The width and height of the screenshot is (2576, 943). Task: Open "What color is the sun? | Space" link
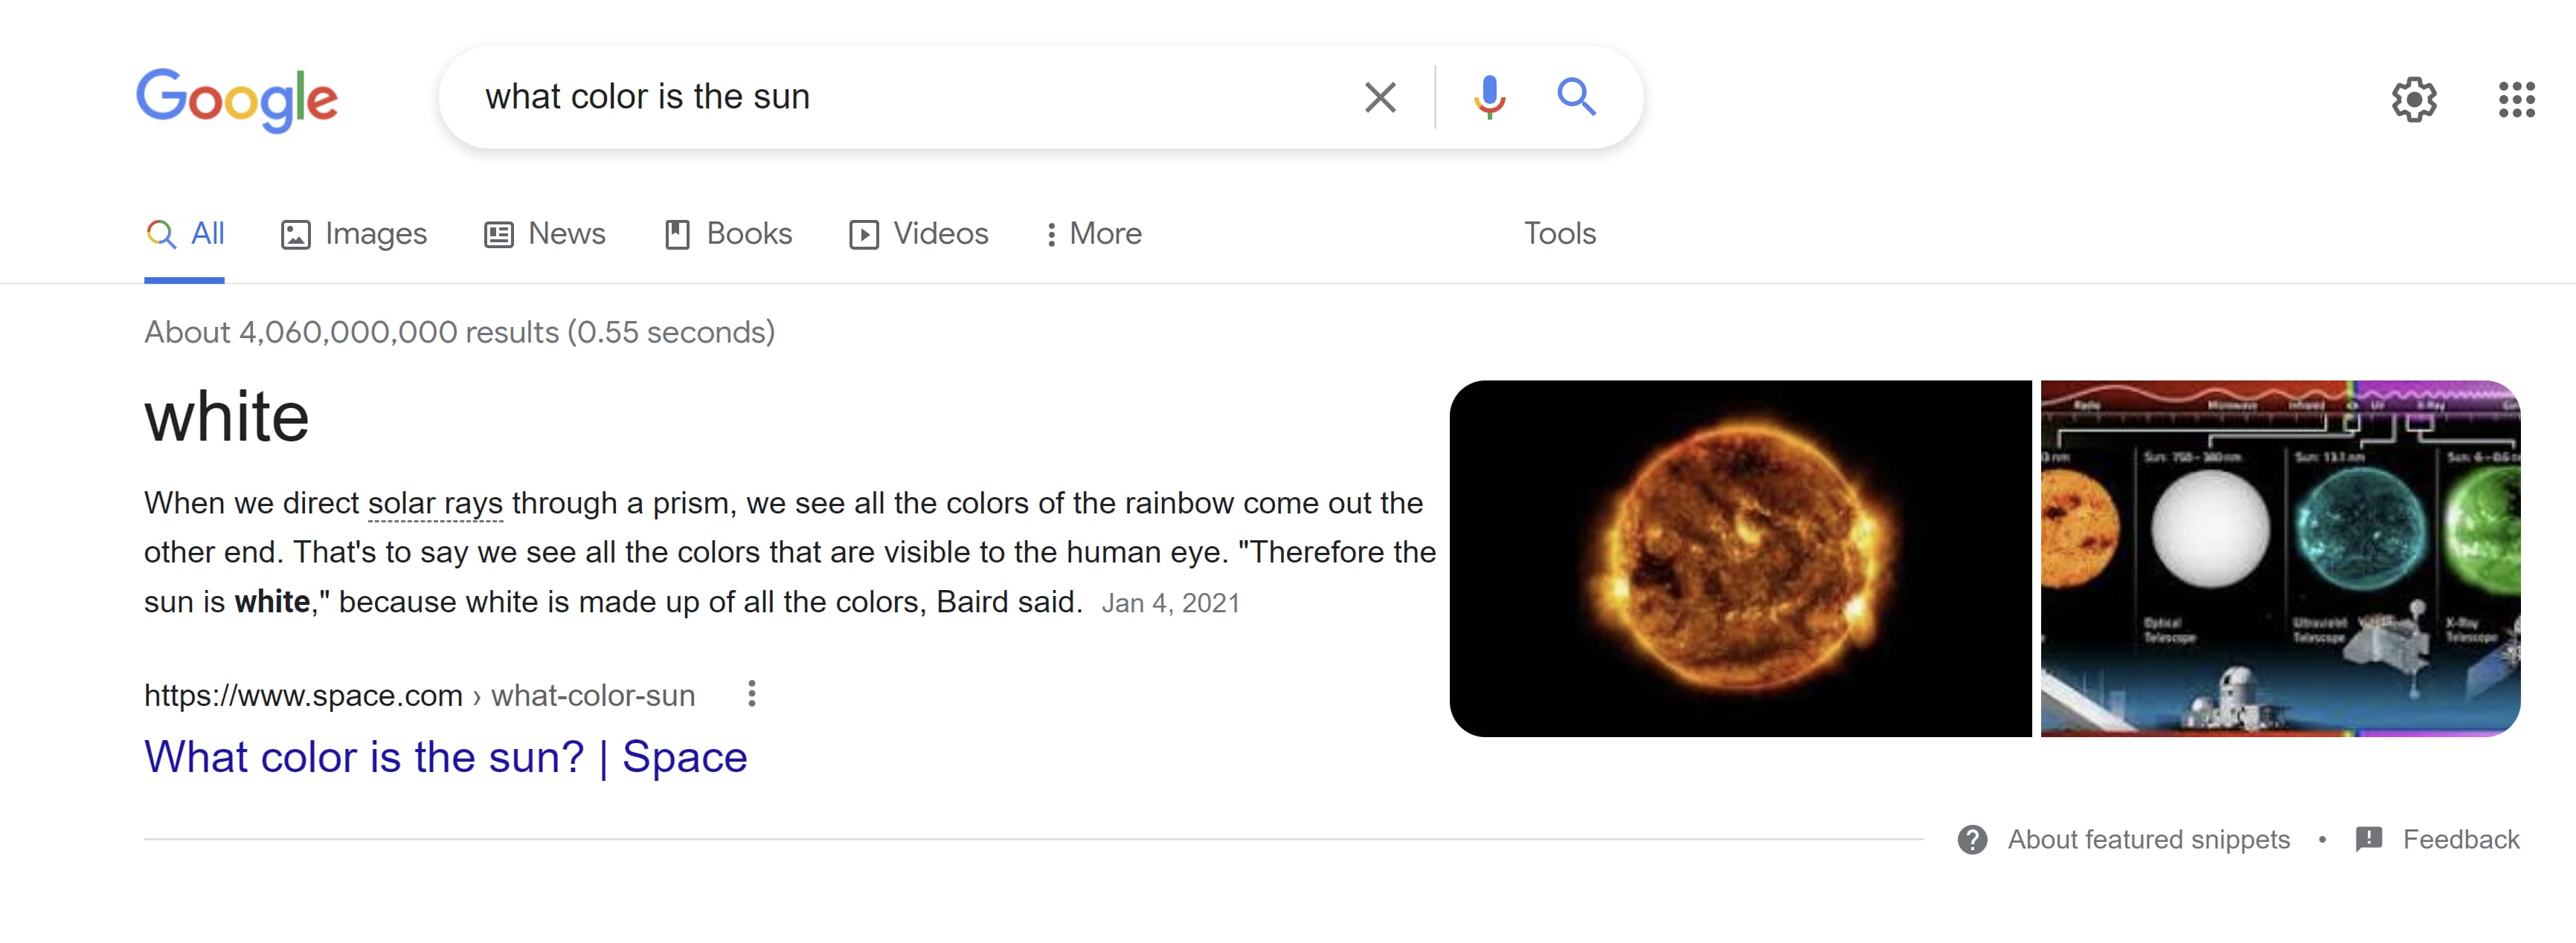(445, 757)
